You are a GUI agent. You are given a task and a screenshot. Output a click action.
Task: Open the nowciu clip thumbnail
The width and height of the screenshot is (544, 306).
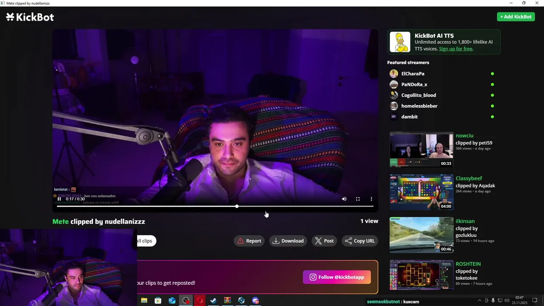(422, 150)
